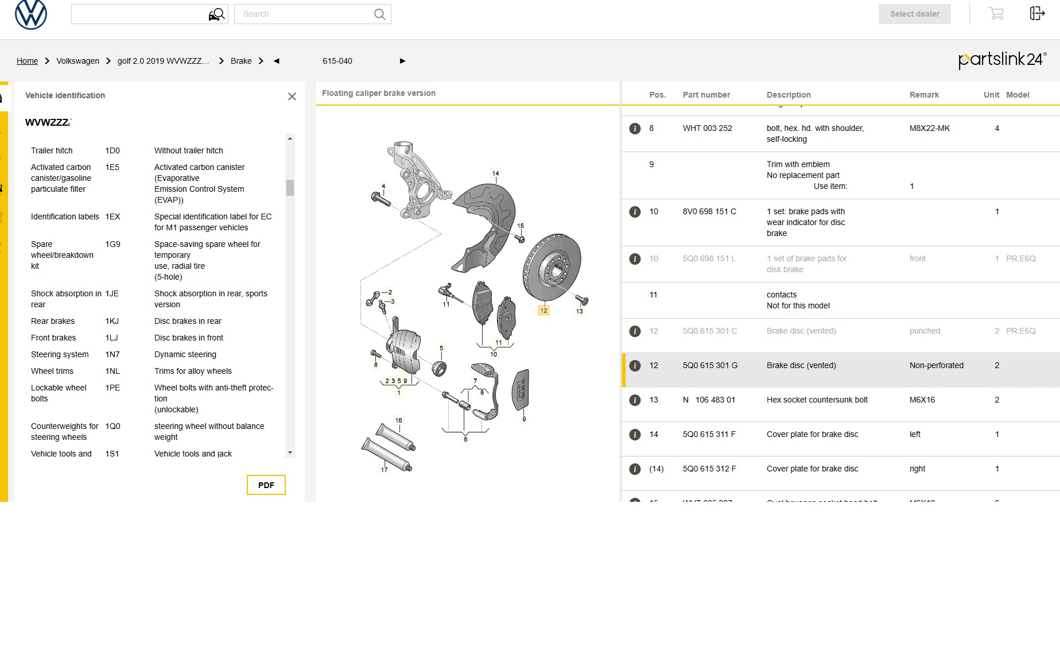Click the 1KJ rear brakes code

[x=112, y=321]
